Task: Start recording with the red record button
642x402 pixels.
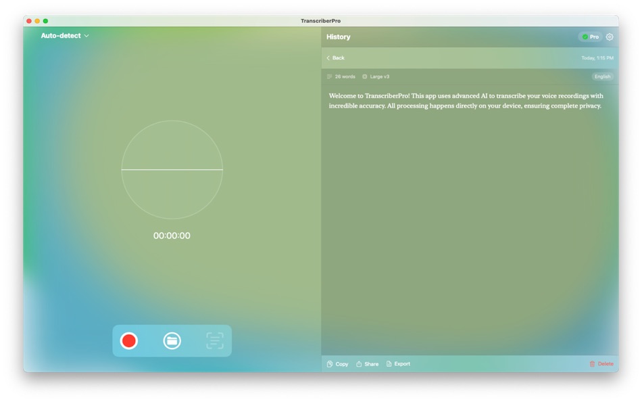Action: click(x=130, y=340)
